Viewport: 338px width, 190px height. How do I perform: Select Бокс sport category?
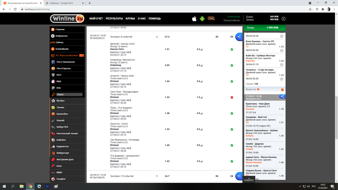click(x=67, y=166)
